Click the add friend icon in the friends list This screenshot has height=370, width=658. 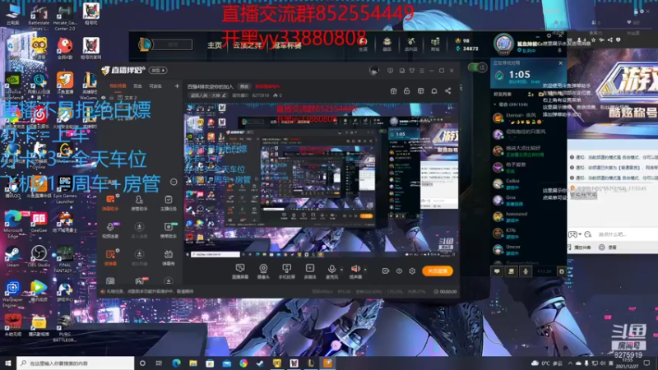point(531,95)
